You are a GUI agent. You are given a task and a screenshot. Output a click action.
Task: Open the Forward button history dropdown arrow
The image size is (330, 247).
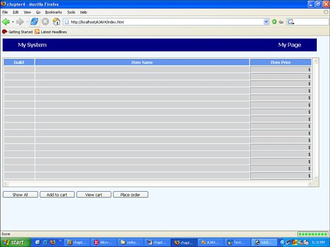[x=27, y=22]
